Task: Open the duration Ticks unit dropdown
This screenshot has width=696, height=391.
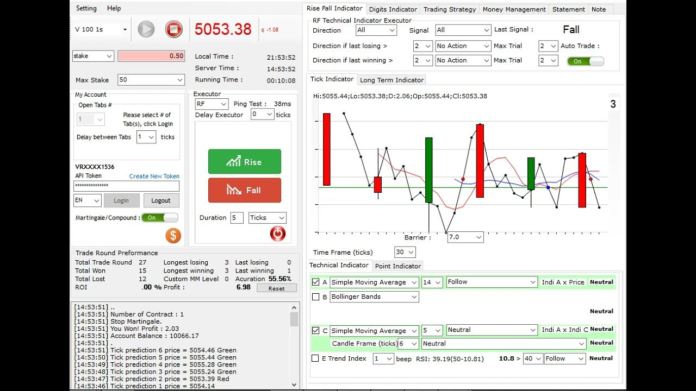Action: [x=267, y=218]
